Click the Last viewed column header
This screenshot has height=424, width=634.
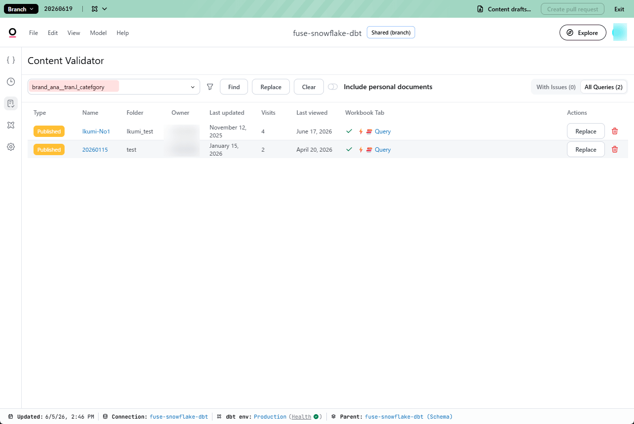(x=312, y=113)
